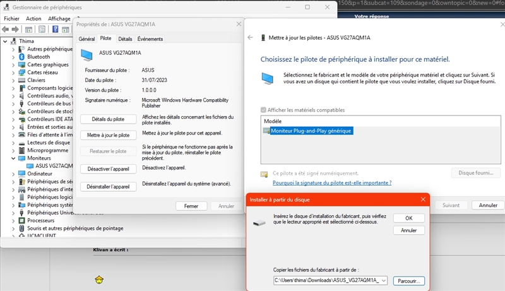Click Fermer in the properties dialog
The height and width of the screenshot is (291, 505).
[x=191, y=206]
